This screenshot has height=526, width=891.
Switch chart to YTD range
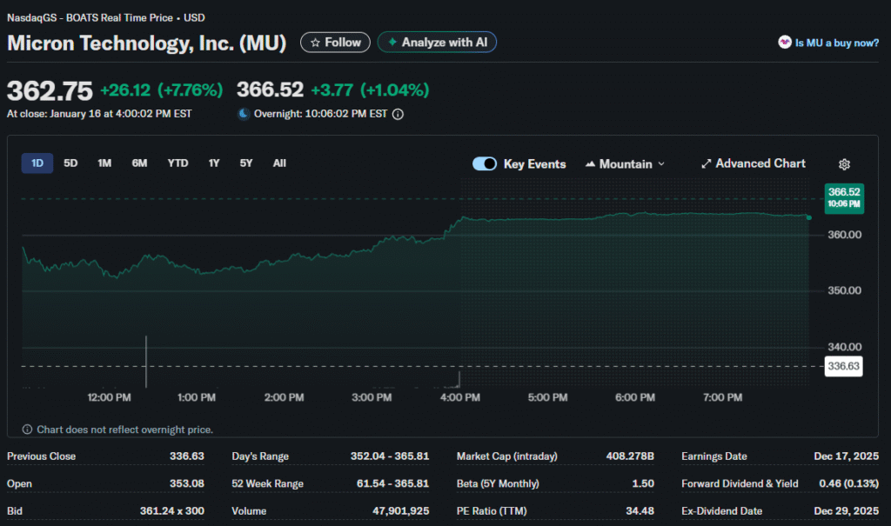178,163
